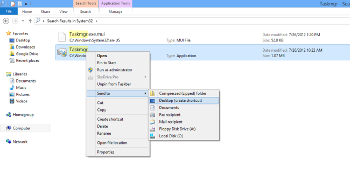350x194 pixels.
Task: Click the Send to menu item
Action: tap(117, 93)
